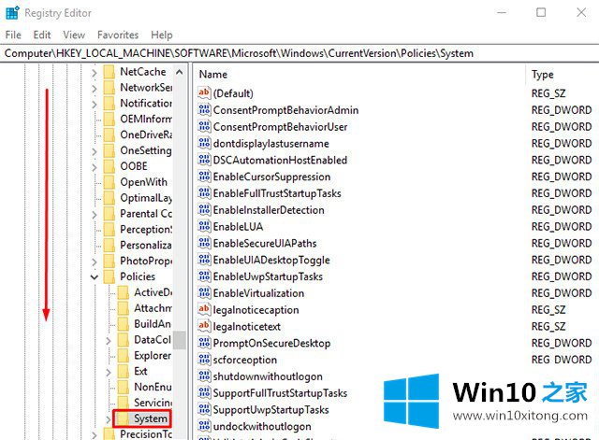This screenshot has height=440, width=599.
Task: Click the OOBE folder icon
Action: (110, 166)
